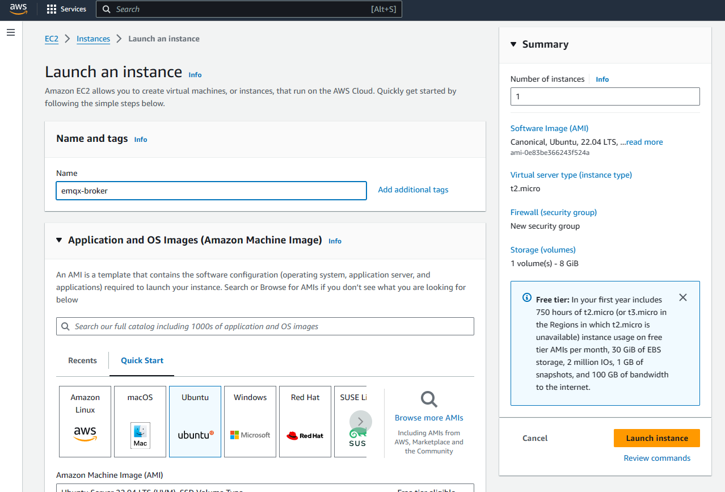Click the t2.micro instance type text
The height and width of the screenshot is (492, 725).
[x=525, y=188]
